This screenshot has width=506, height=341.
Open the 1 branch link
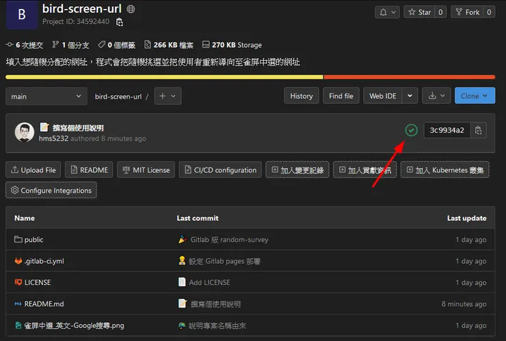click(x=70, y=45)
